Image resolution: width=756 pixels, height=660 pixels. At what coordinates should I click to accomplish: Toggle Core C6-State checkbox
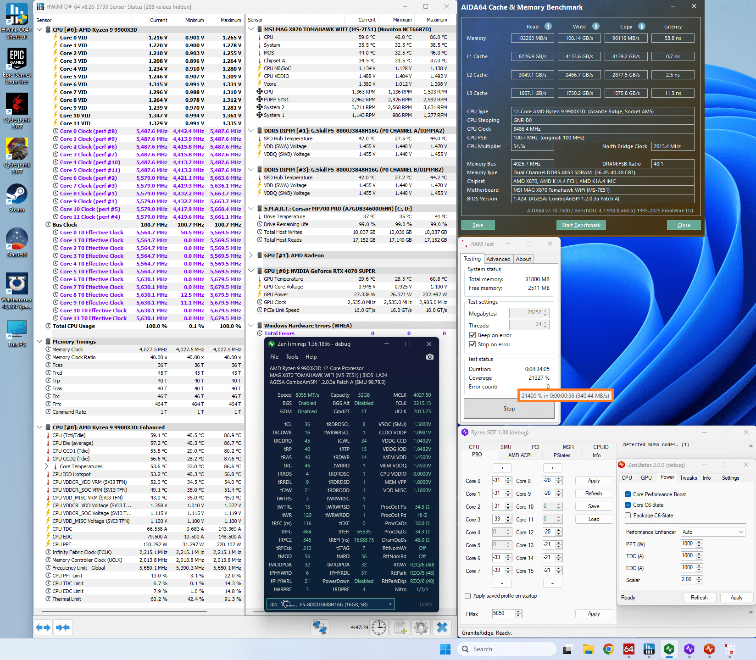[x=628, y=505]
